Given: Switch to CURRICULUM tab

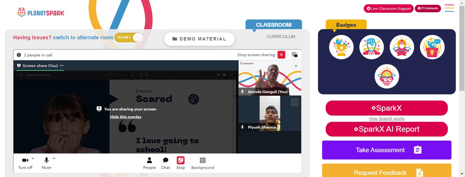Looking at the screenshot, I should click(x=281, y=37).
